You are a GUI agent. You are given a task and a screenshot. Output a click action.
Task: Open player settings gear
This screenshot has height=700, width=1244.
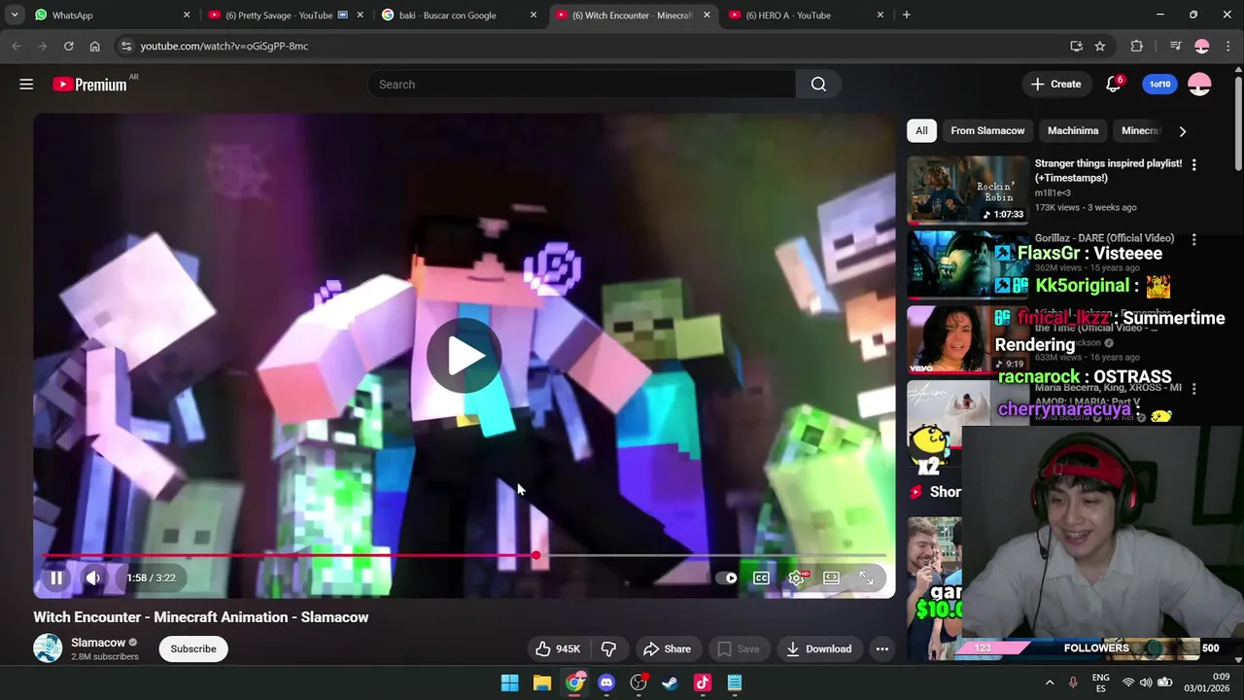(796, 577)
